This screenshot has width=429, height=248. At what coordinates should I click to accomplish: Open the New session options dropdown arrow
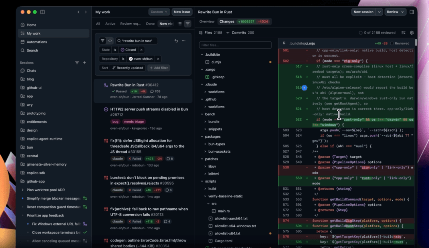(379, 12)
